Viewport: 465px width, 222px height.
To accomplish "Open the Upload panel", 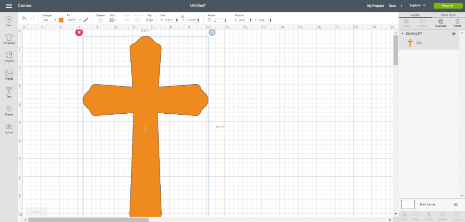I will [9, 129].
